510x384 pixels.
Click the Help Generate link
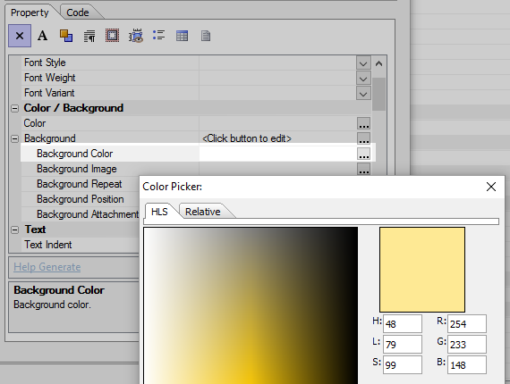[x=47, y=267]
